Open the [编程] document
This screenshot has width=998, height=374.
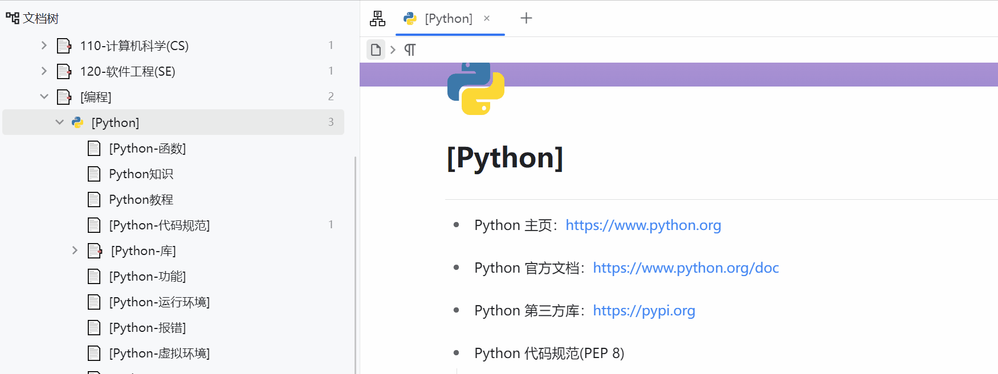(x=96, y=97)
